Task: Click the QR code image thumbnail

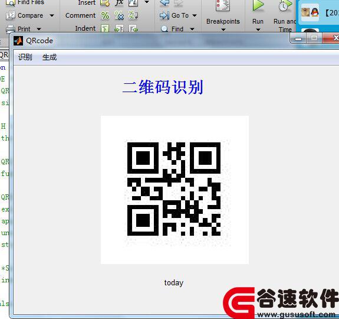Action: pyautogui.click(x=175, y=190)
